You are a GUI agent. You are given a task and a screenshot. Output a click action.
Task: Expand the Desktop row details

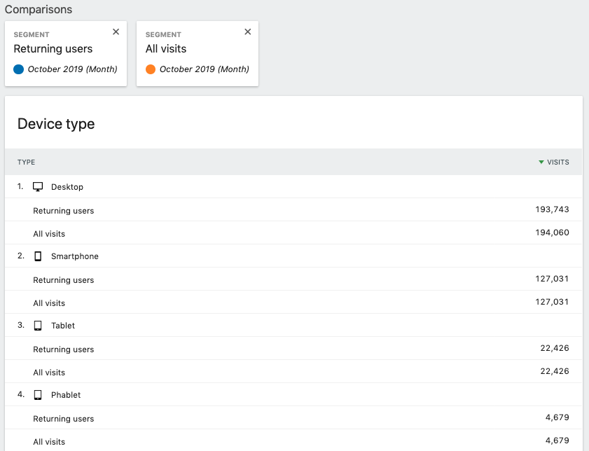coord(67,186)
